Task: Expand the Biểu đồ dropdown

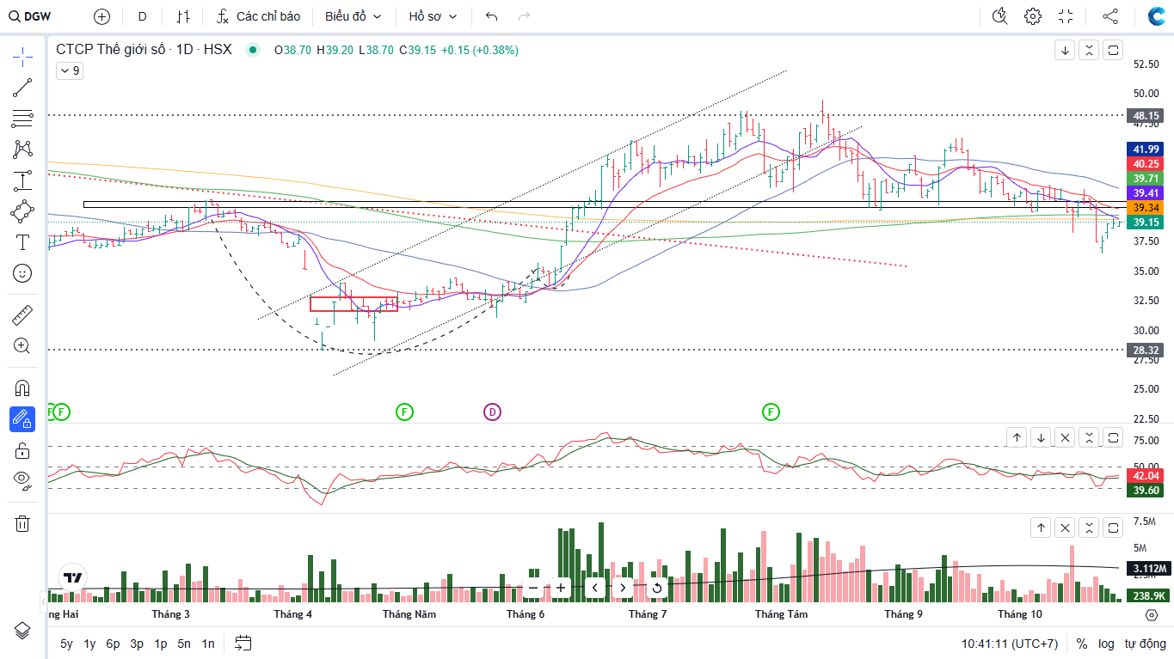Action: tap(353, 16)
